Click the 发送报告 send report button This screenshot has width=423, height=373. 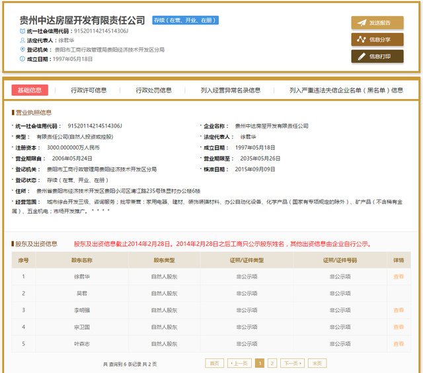(x=377, y=22)
